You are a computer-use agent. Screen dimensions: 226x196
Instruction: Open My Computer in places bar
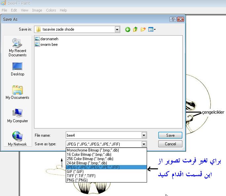coord(18,116)
